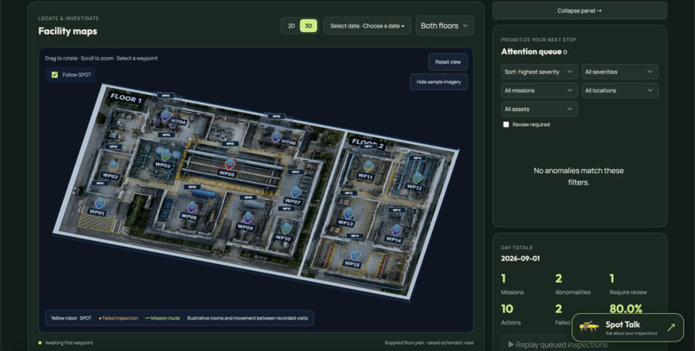Select the WP02 waypoint pin
The height and width of the screenshot is (351, 695).
114,166
